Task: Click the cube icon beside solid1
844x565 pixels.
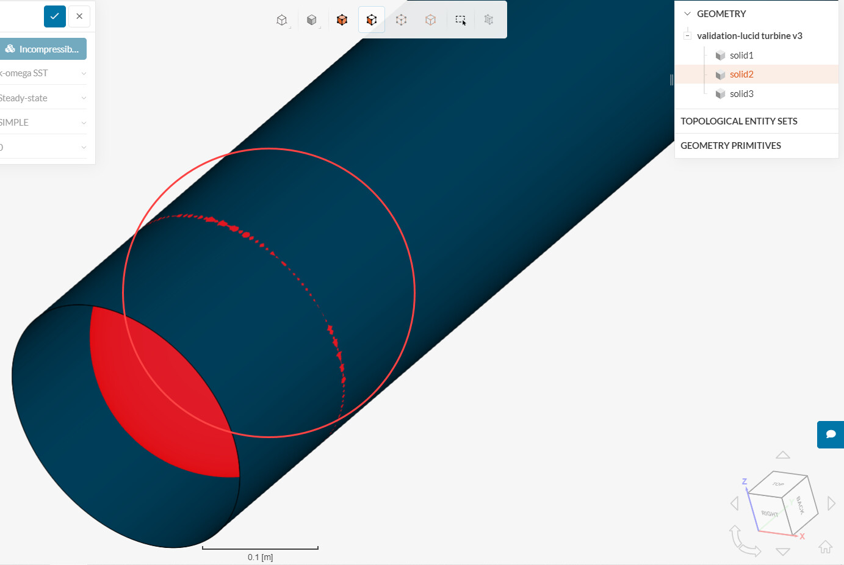Action: (720, 56)
